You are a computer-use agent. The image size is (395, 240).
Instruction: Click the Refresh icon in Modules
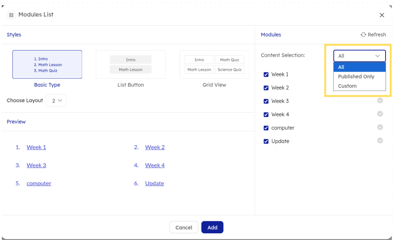[363, 35]
